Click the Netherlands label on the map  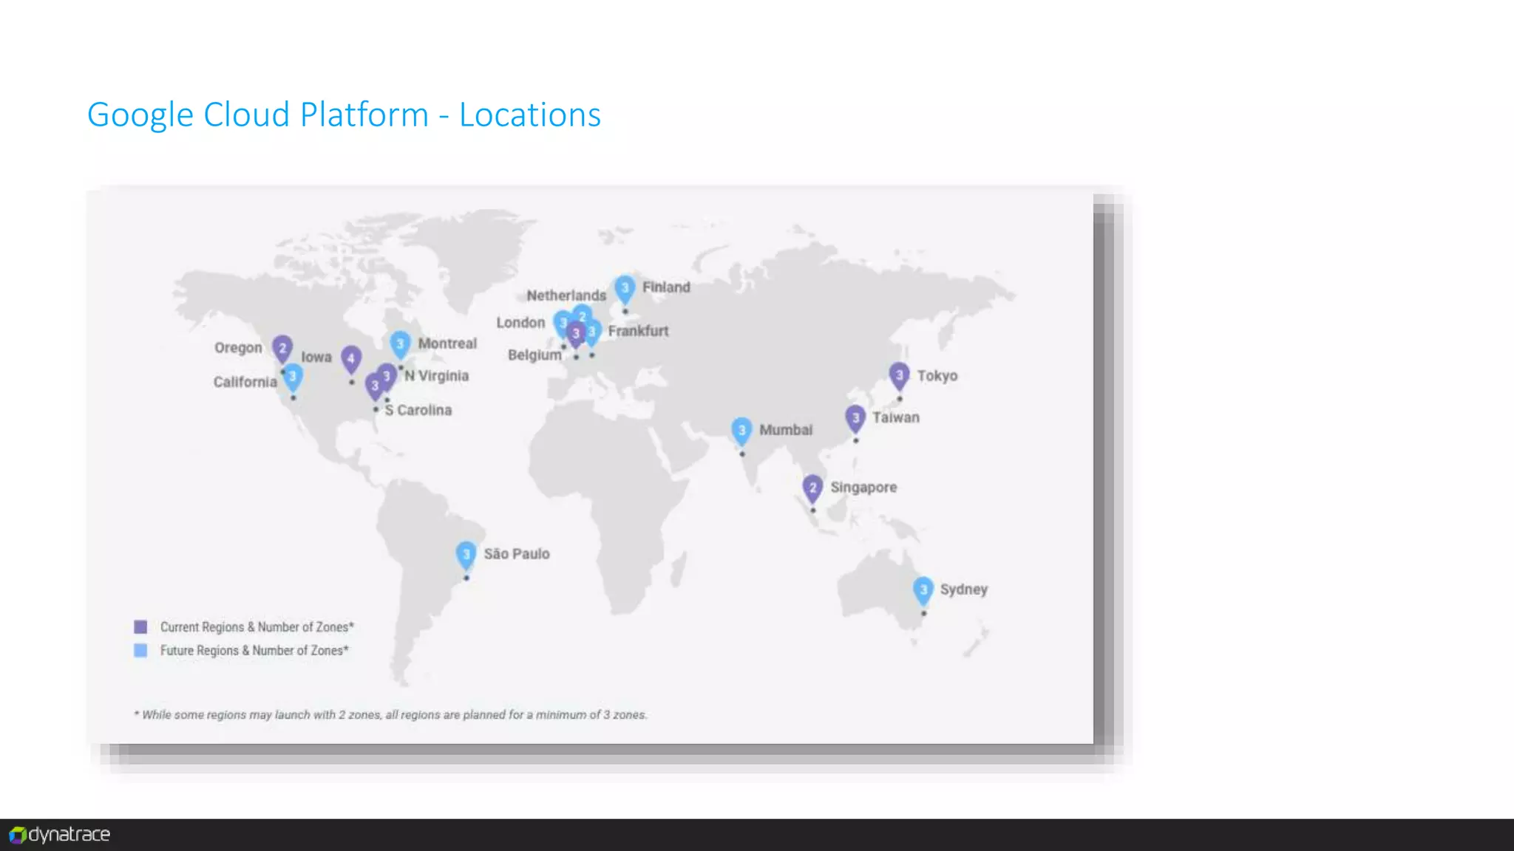coord(566,295)
